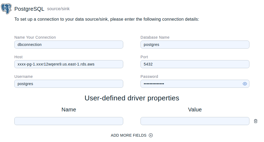Click the source/sink subtitle label
Image resolution: width=264 pixels, height=142 pixels.
pyautogui.click(x=58, y=9)
